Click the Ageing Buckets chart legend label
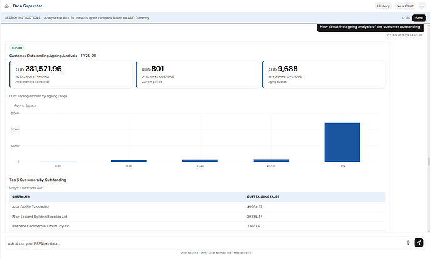431x259 pixels. click(25, 105)
